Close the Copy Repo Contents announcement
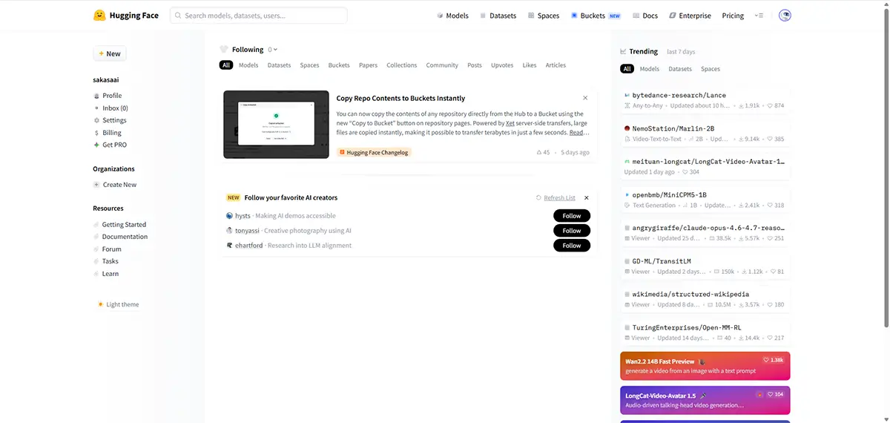The width and height of the screenshot is (890, 423). pyautogui.click(x=585, y=98)
